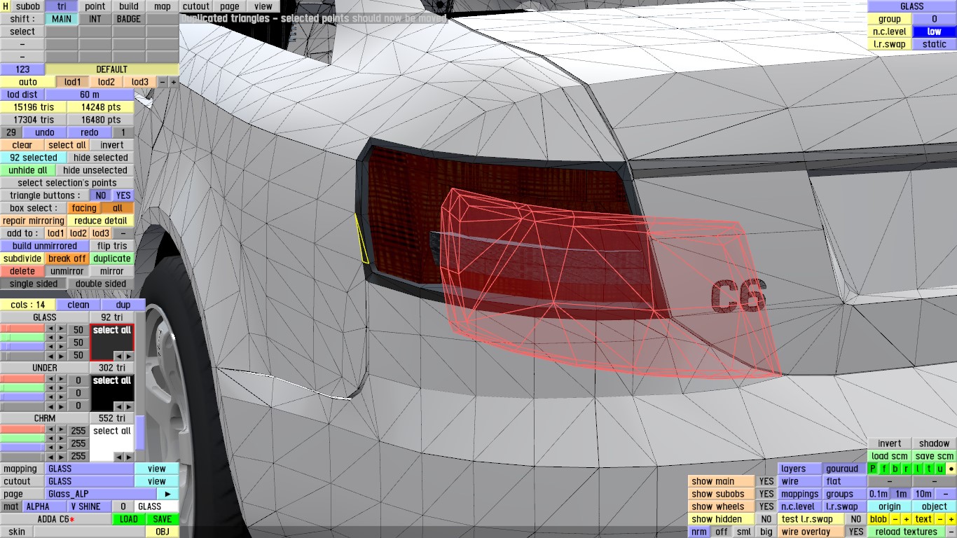The image size is (957, 538).
Task: Select underside view with the u button
Action: [x=940, y=469]
